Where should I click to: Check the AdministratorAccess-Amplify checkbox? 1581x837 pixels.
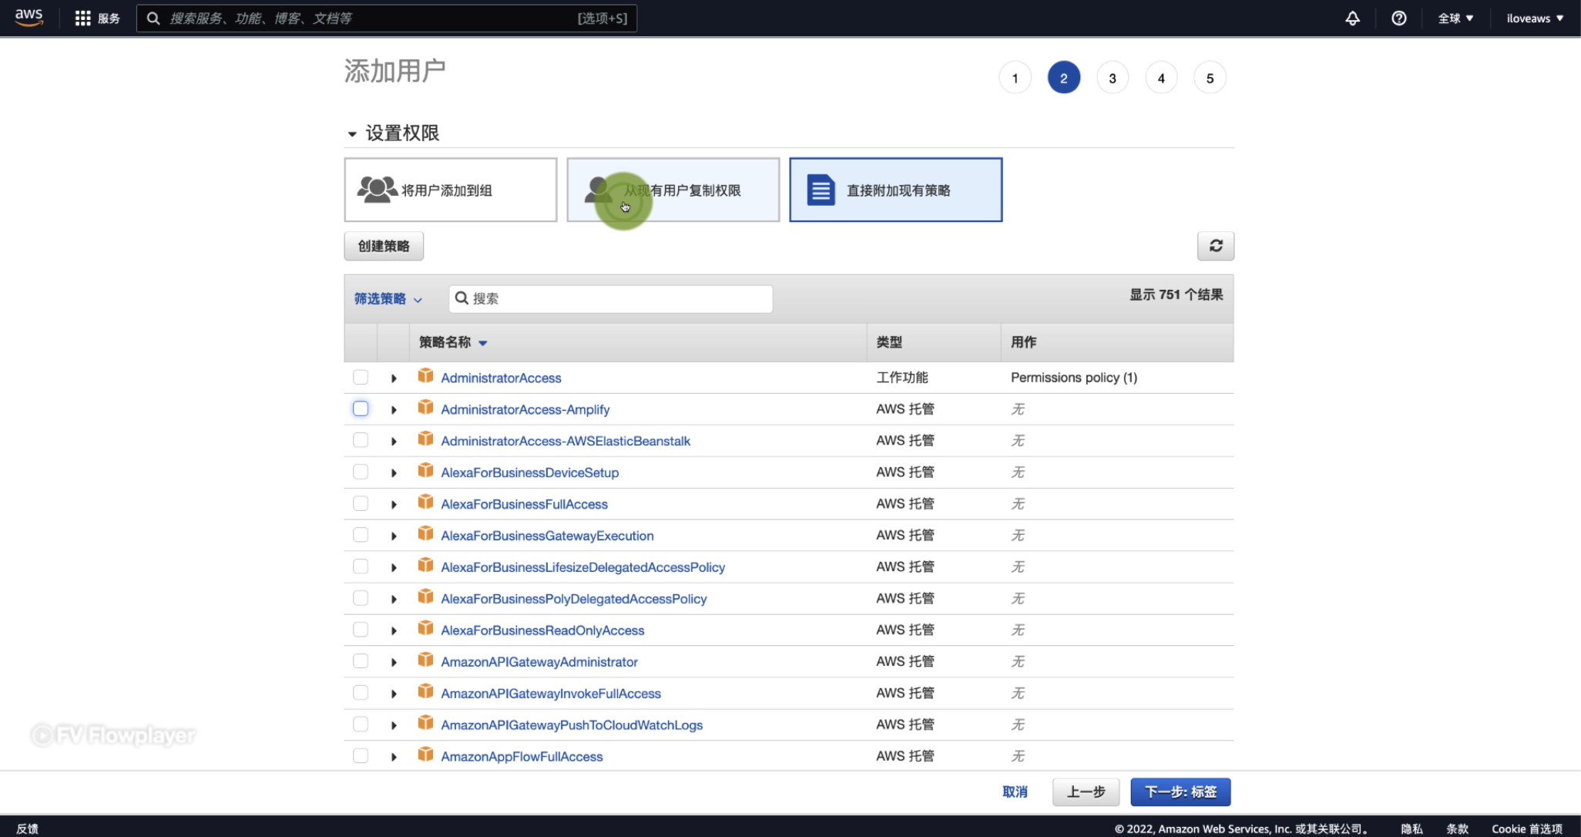click(361, 408)
